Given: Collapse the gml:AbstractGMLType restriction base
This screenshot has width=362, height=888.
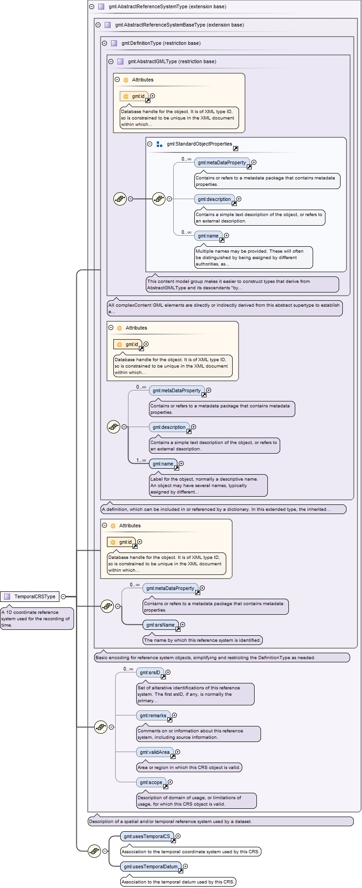Looking at the screenshot, I should point(111,61).
